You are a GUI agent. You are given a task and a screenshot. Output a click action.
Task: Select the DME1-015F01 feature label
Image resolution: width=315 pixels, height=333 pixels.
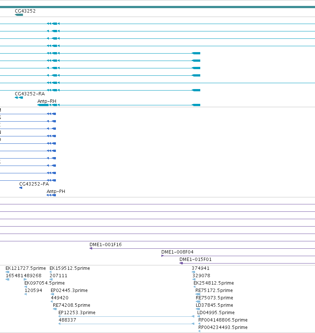tap(195, 259)
